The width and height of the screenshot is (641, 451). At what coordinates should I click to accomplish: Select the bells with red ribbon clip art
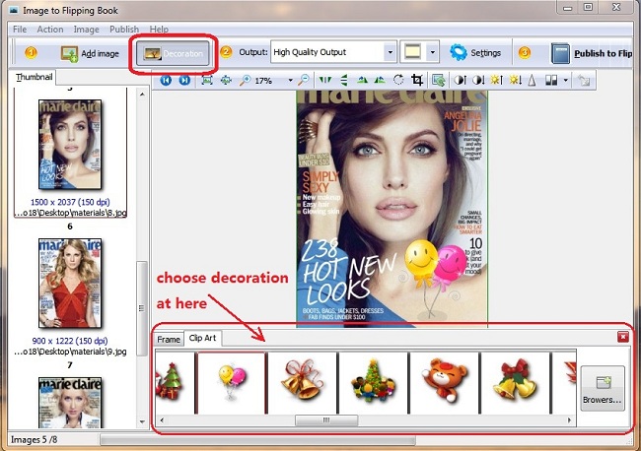point(303,383)
